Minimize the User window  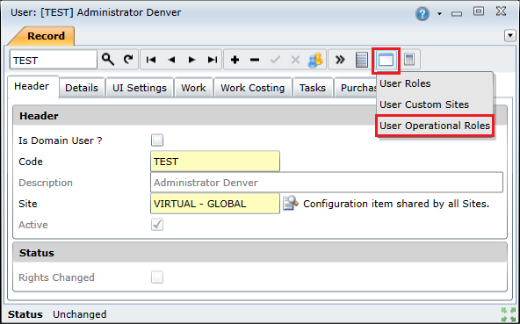[x=457, y=14]
